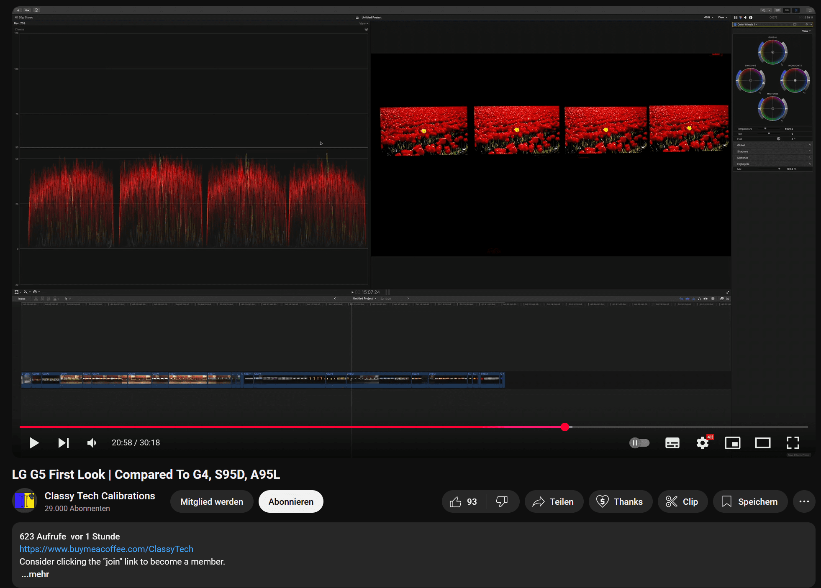
Task: Click the 623 Aufrufe vor 1 Stunde text
Action: tap(70, 537)
